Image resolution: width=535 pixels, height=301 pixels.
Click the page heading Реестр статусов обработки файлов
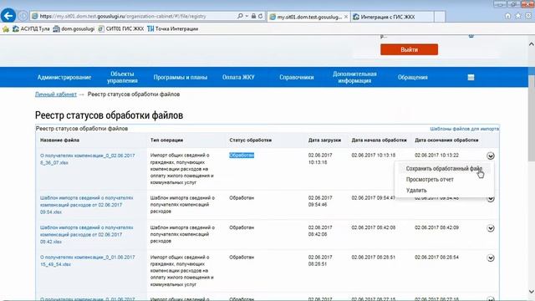(109, 115)
